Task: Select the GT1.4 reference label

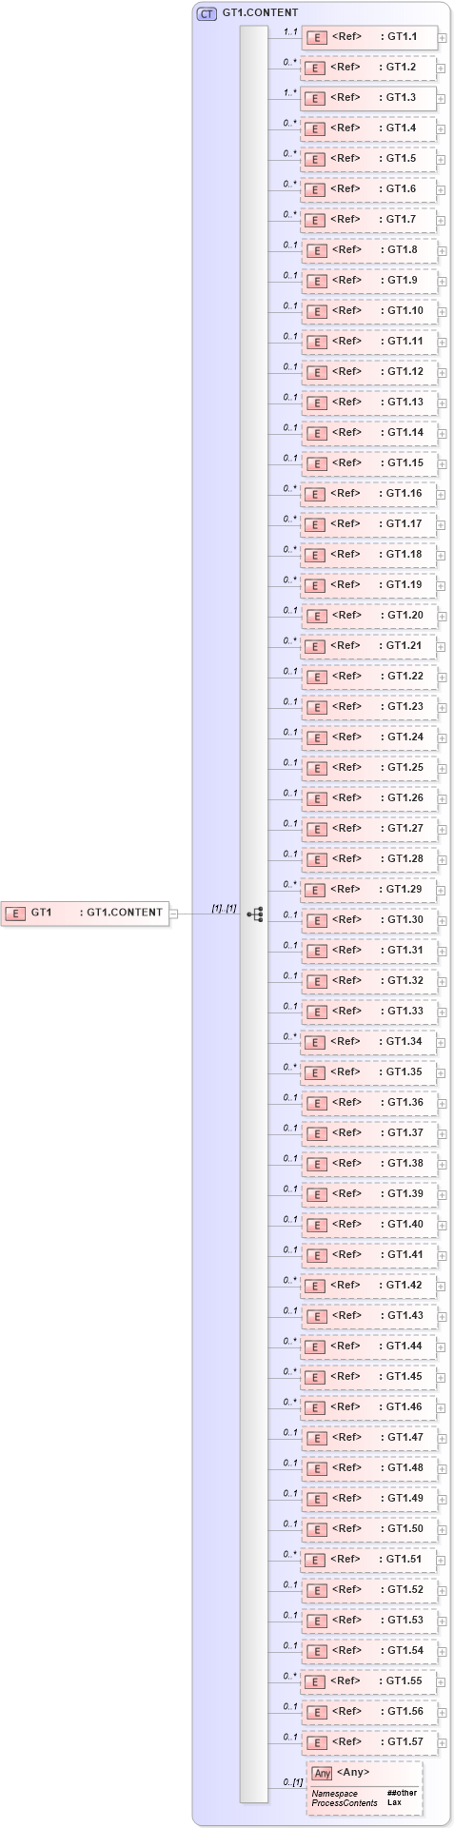Action: tap(397, 128)
